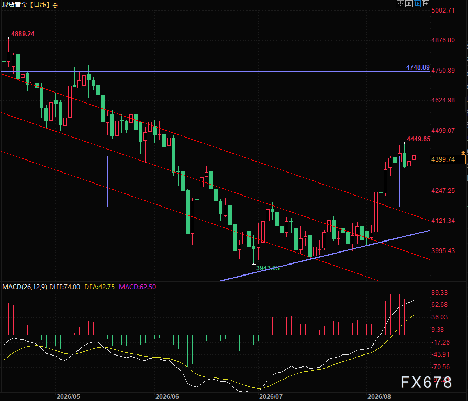The image size is (468, 401).
Task: Click the small orange arrow above price tag
Action: pos(463,153)
